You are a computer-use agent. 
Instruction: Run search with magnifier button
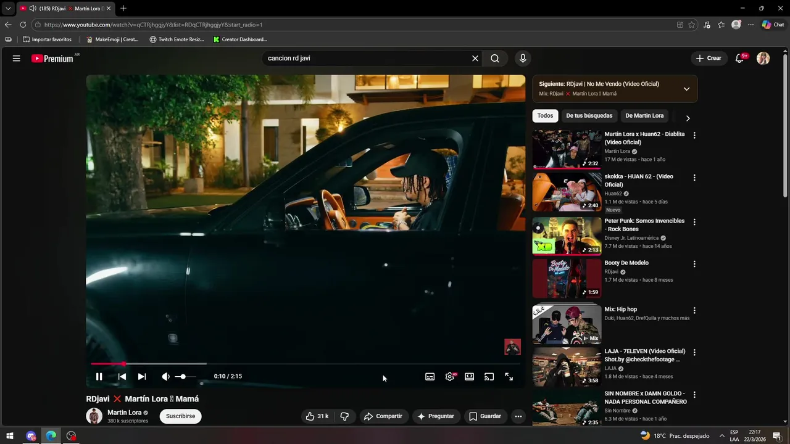[495, 58]
